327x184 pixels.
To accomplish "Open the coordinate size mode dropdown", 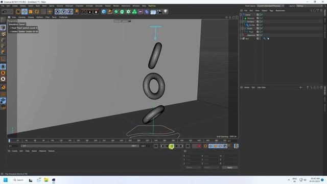I will tap(212, 168).
